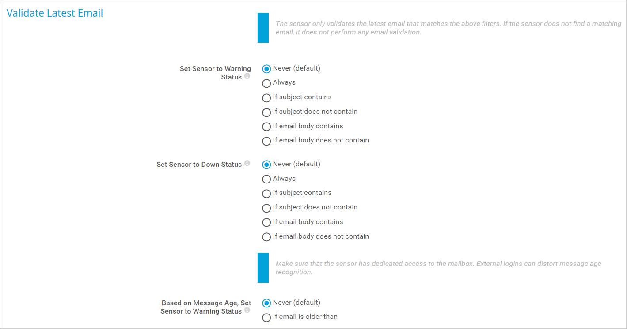The width and height of the screenshot is (627, 329).
Task: Select If subject contains for Down Status
Action: coord(266,194)
